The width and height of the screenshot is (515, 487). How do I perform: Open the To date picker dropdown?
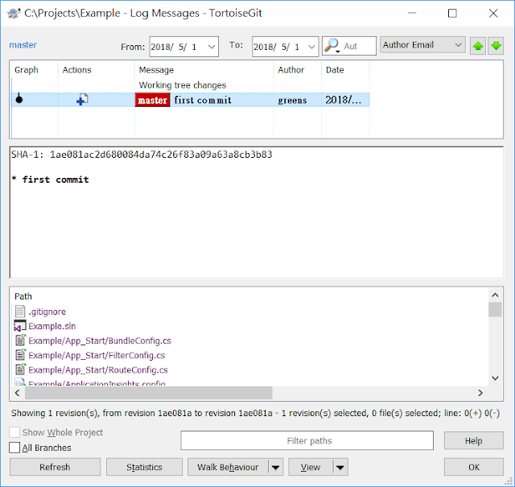(x=311, y=47)
